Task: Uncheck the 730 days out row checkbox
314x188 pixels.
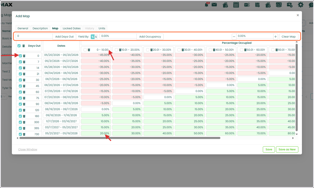Action: pyautogui.click(x=20, y=134)
